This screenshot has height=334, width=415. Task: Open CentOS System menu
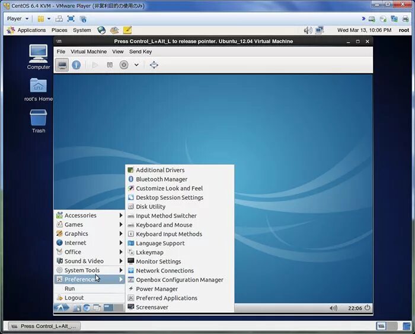pos(82,30)
